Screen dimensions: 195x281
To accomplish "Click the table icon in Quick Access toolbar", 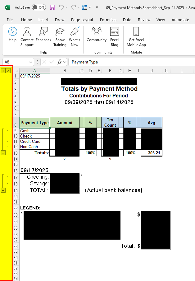I will [x=84, y=7].
